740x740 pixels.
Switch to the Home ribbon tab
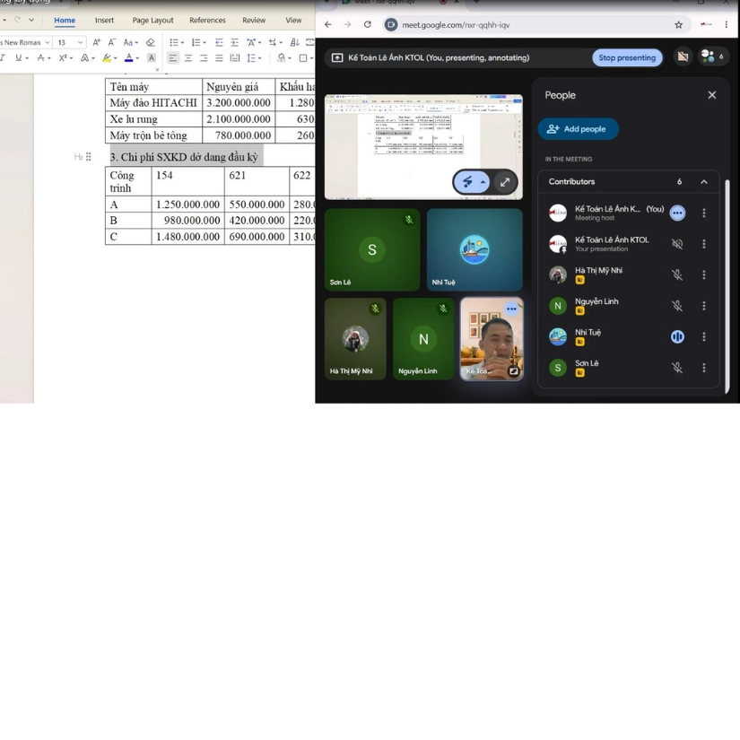pos(65,21)
